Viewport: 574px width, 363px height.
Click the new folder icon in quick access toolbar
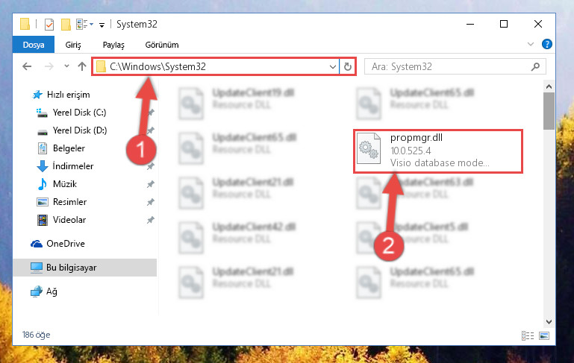[x=66, y=25]
